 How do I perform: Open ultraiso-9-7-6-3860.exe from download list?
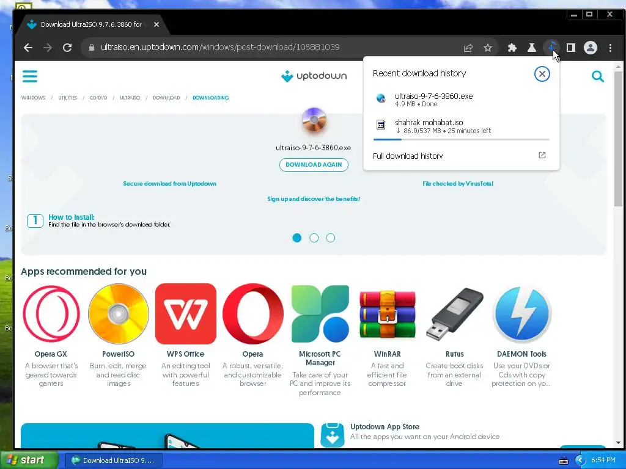click(x=461, y=100)
